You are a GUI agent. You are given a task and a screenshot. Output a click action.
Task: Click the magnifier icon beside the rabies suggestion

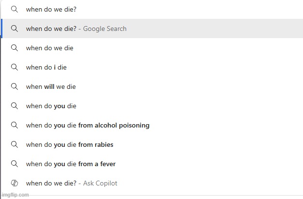click(14, 144)
